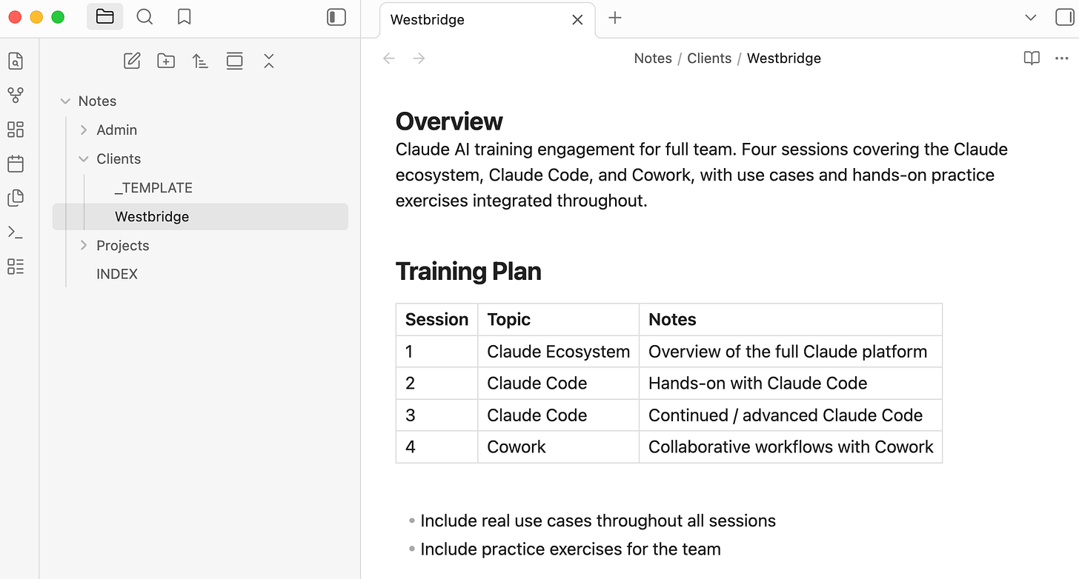Open command palette terminal icon
The image size is (1079, 579).
coord(16,232)
